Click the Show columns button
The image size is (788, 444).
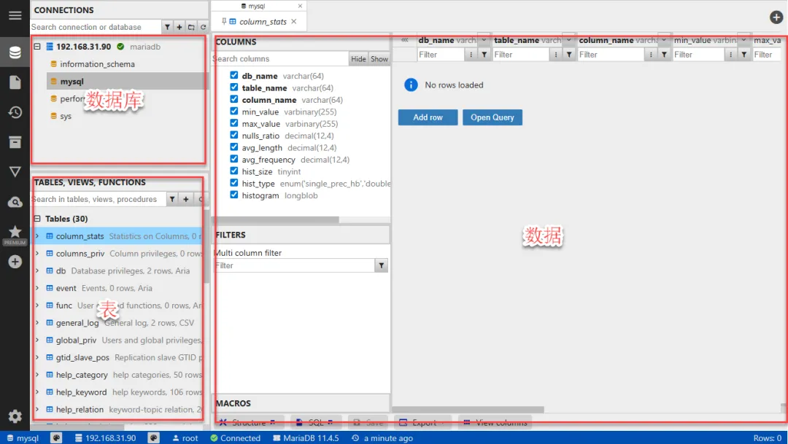(x=379, y=59)
